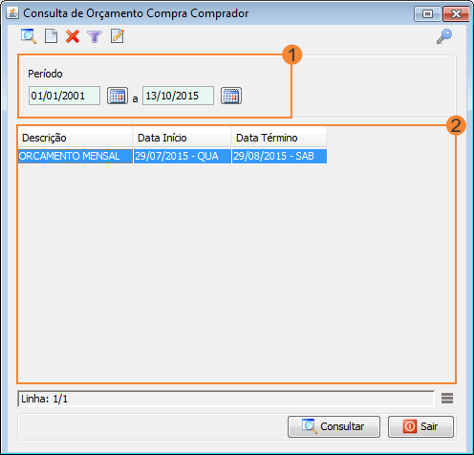The height and width of the screenshot is (455, 474).
Task: Click the Consultar button
Action: (334, 426)
